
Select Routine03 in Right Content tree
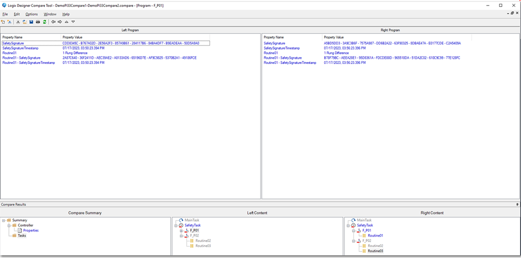375,251
